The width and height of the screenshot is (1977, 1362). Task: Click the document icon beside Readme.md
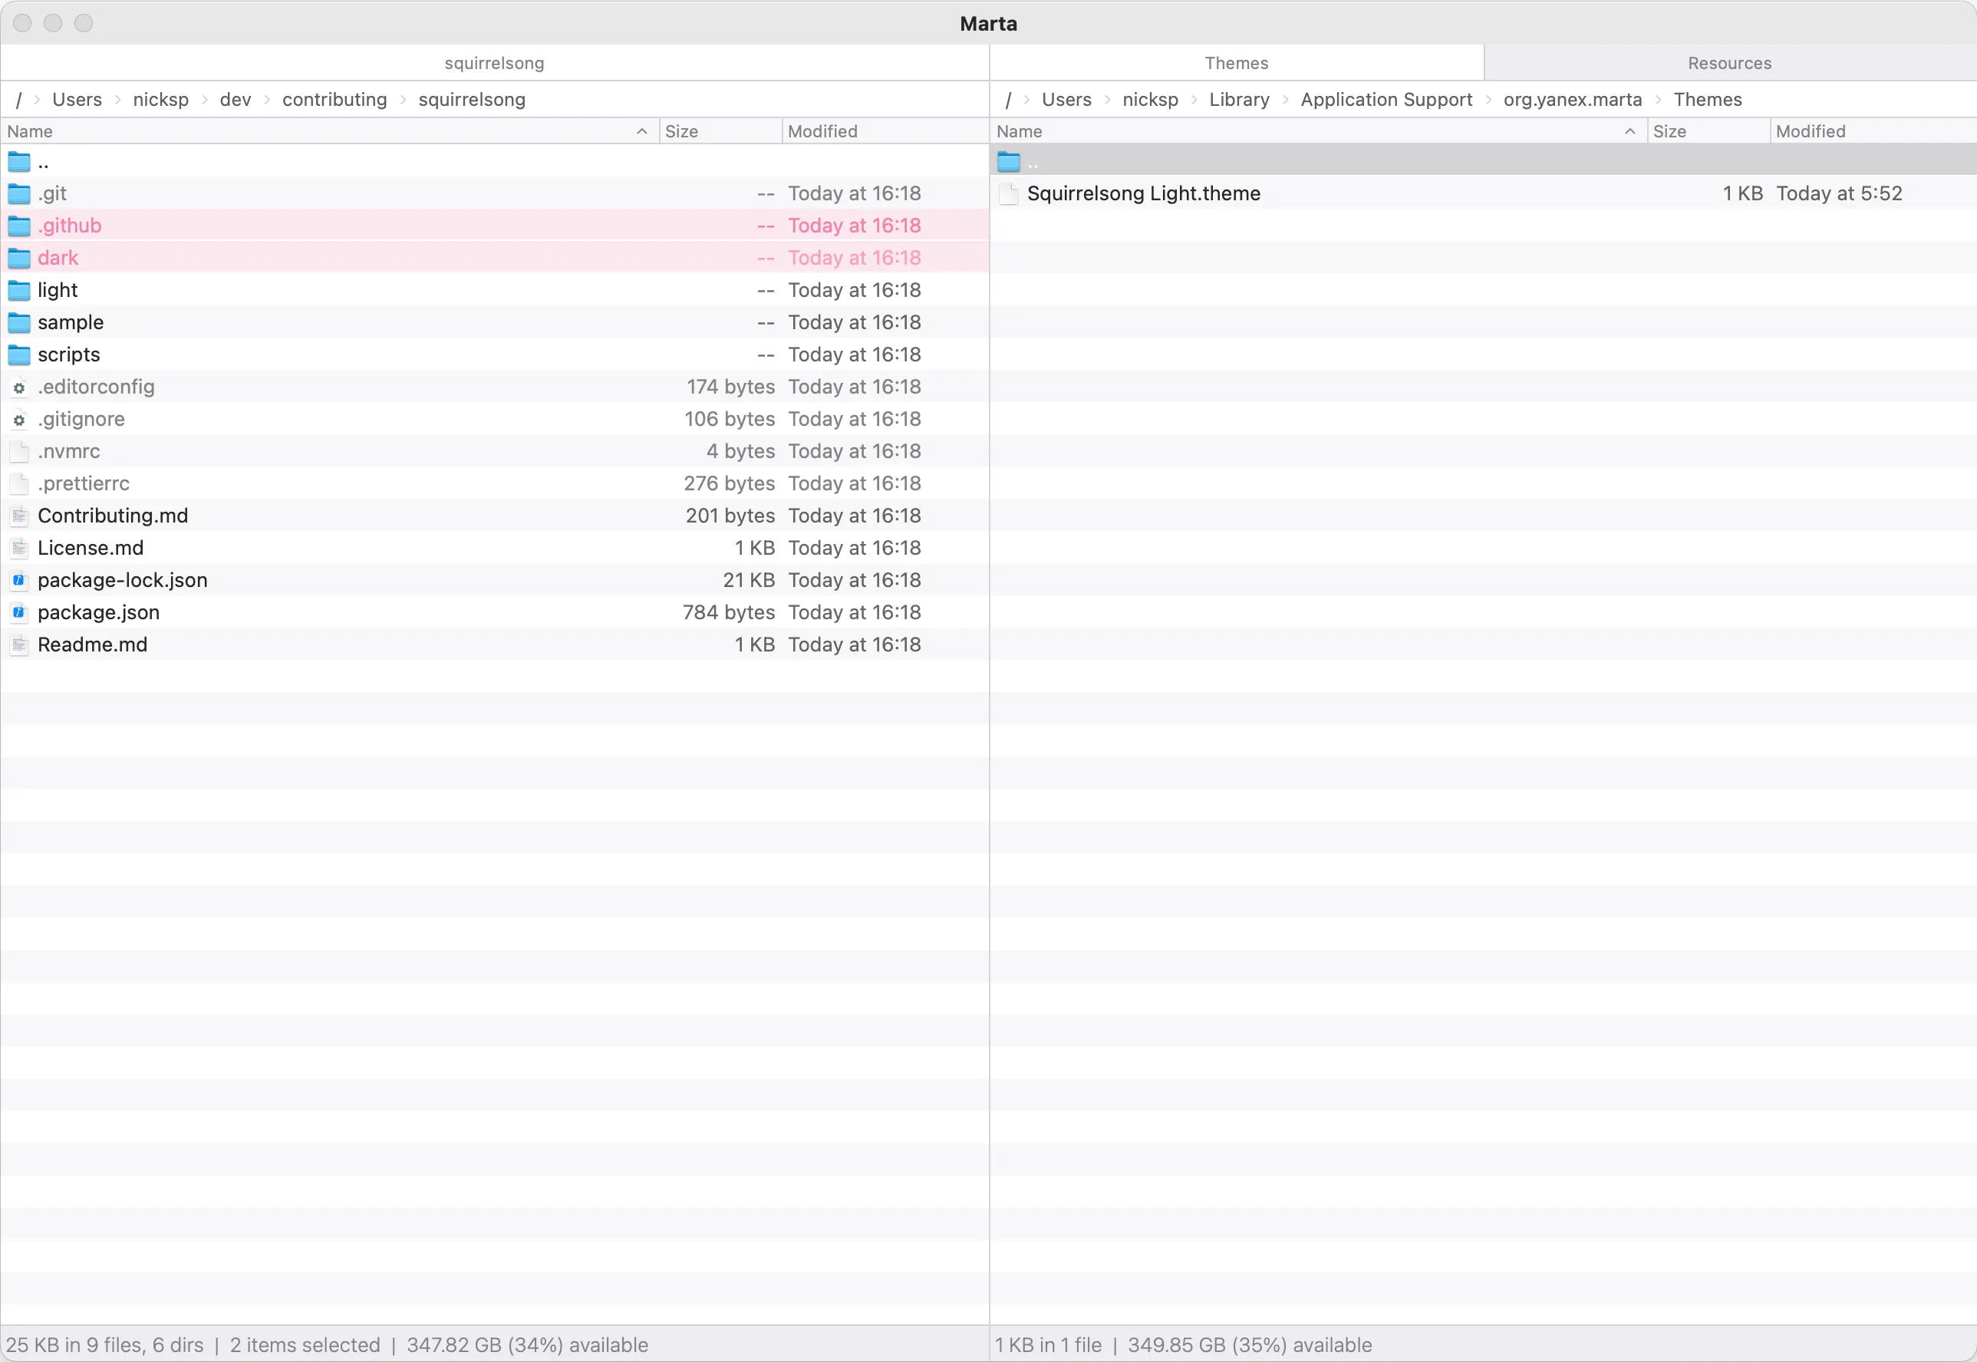pyautogui.click(x=18, y=645)
